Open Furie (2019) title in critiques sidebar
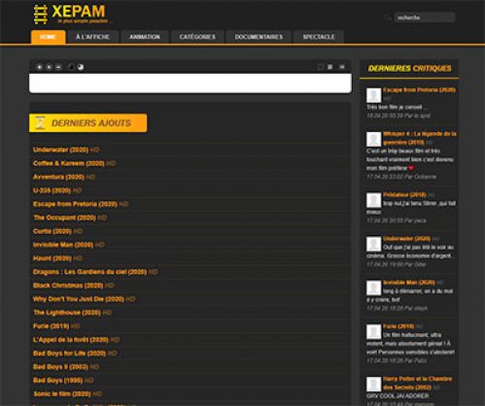485x406 pixels. pyautogui.click(x=398, y=326)
